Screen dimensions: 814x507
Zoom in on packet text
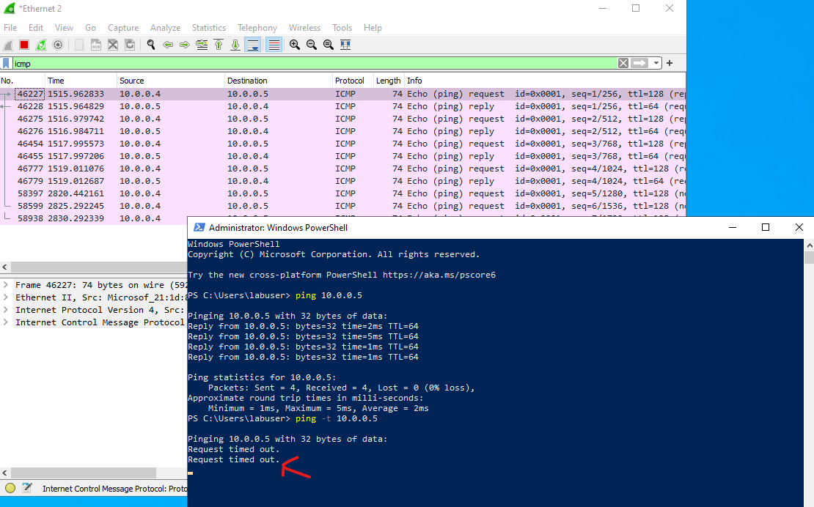coord(295,45)
